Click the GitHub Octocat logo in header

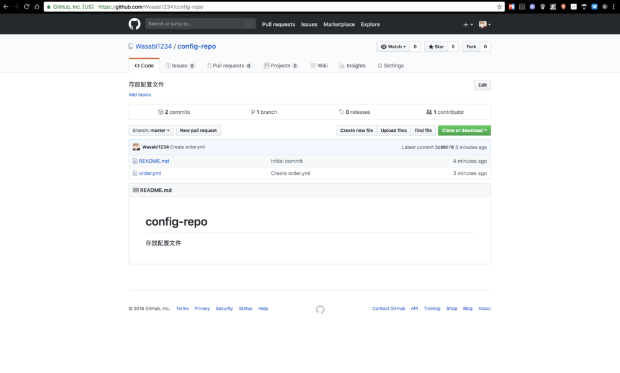coord(135,24)
